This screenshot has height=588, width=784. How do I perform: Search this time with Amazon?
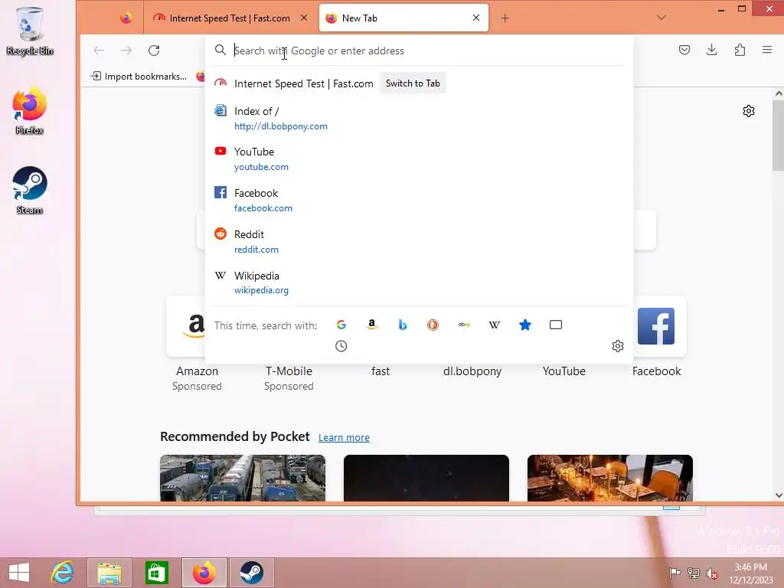coord(371,325)
